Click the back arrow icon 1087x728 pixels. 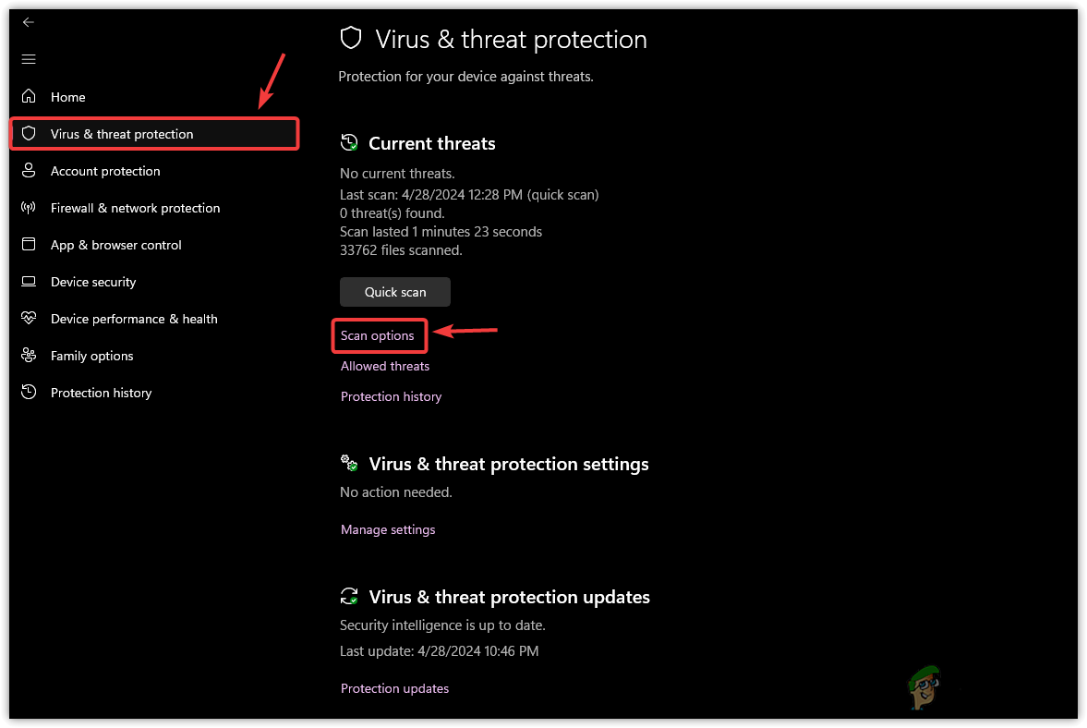coord(29,22)
